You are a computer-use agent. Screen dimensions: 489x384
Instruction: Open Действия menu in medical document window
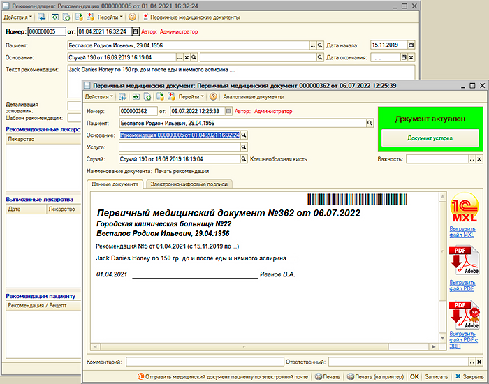point(99,97)
